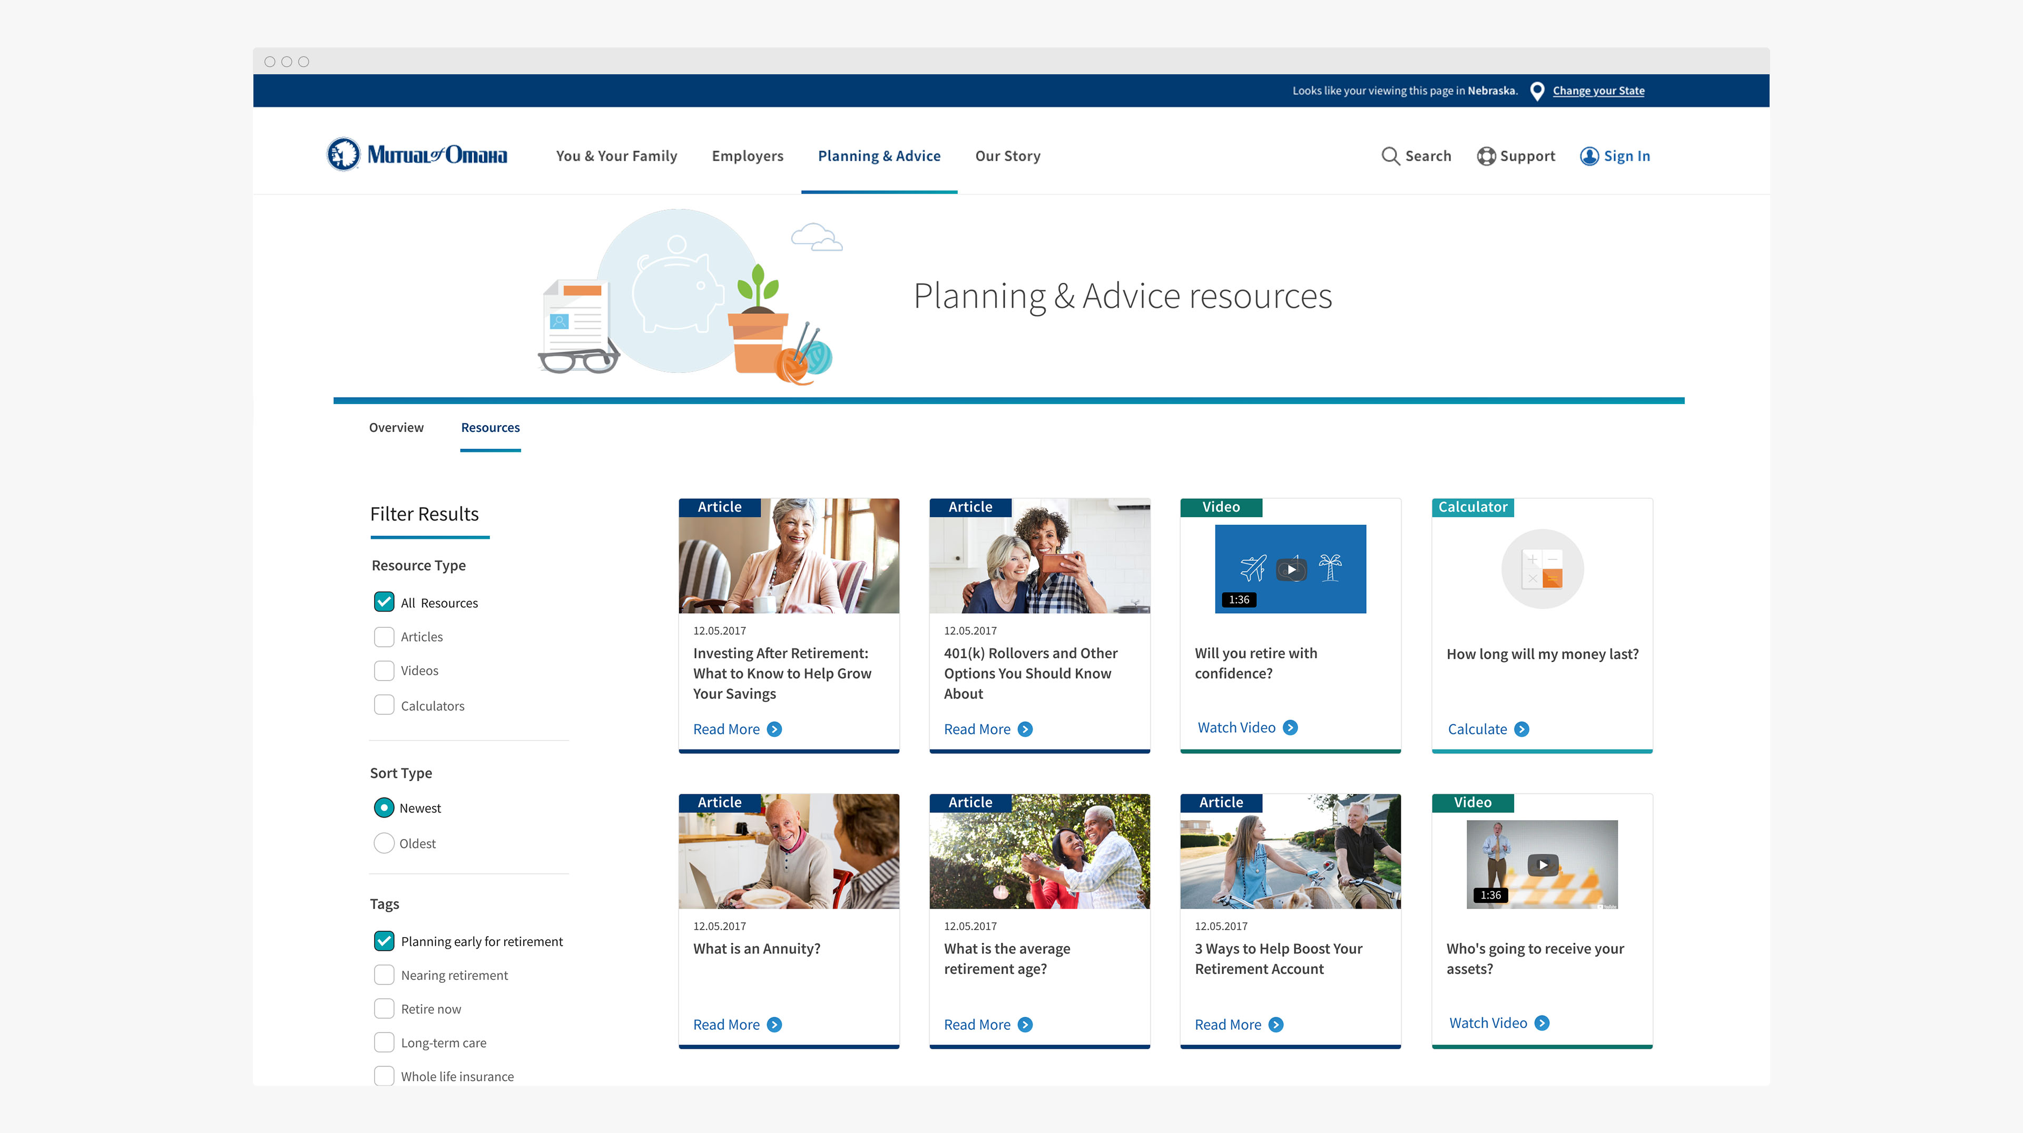Enable the Videos filter checkbox
The width and height of the screenshot is (2023, 1133).
[x=384, y=671]
